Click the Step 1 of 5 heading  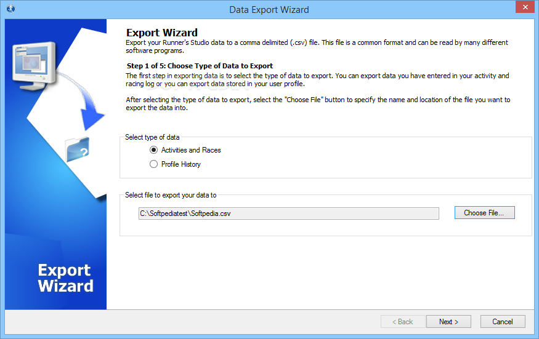click(x=200, y=66)
